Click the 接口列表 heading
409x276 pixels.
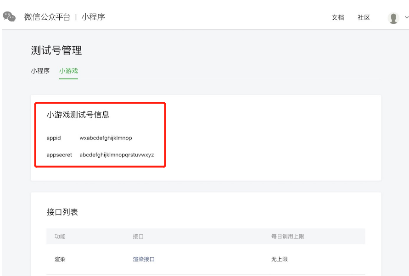point(62,212)
